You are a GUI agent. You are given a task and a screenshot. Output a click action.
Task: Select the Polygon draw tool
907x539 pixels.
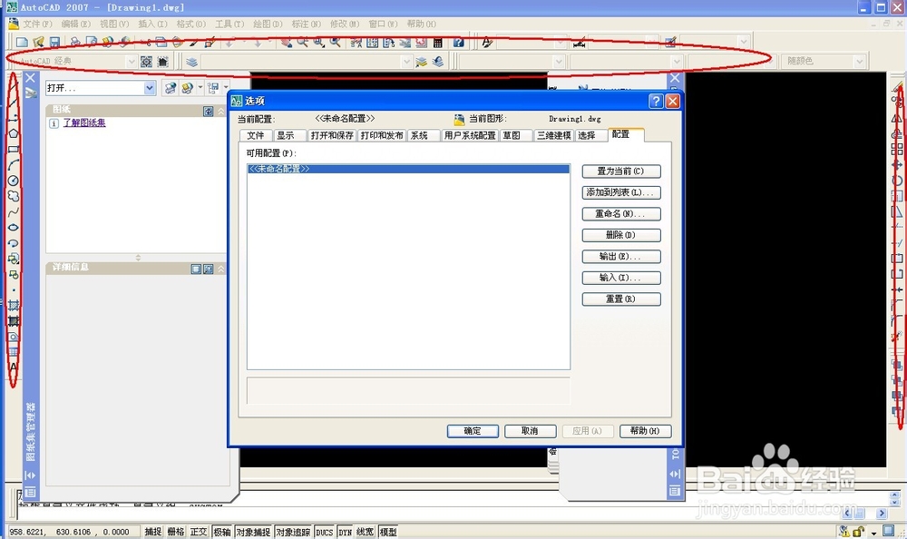click(14, 133)
